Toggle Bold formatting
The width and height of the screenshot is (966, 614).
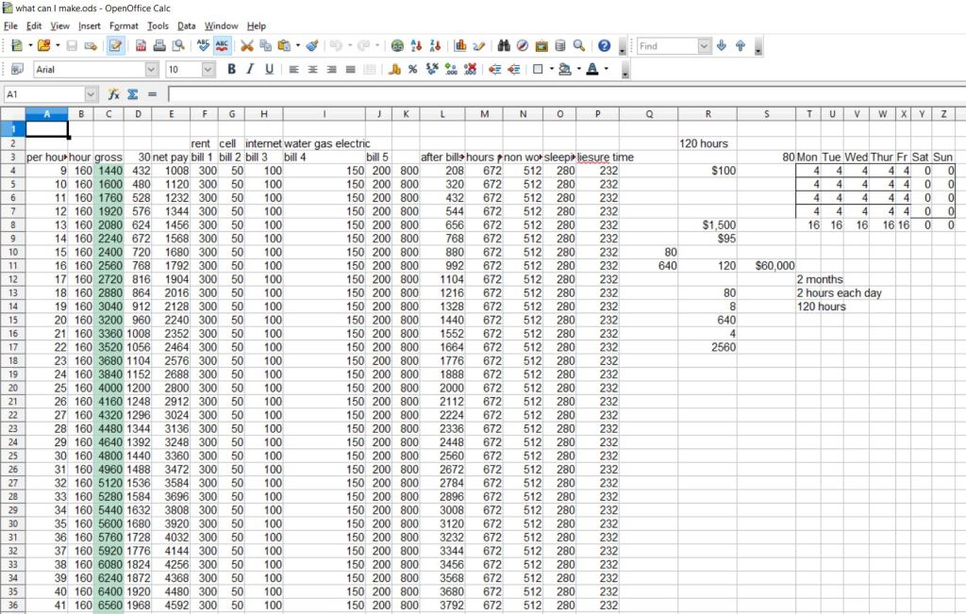[x=231, y=69]
